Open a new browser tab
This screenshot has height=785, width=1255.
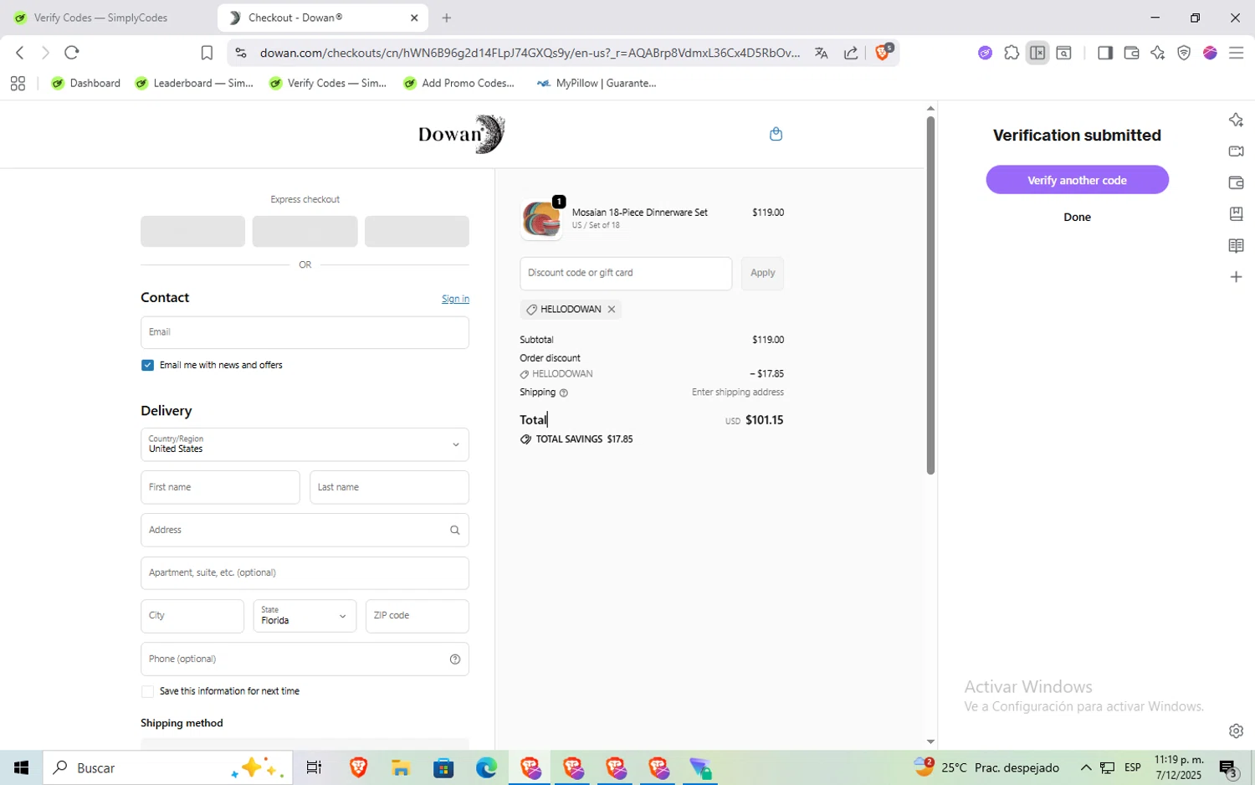click(447, 18)
